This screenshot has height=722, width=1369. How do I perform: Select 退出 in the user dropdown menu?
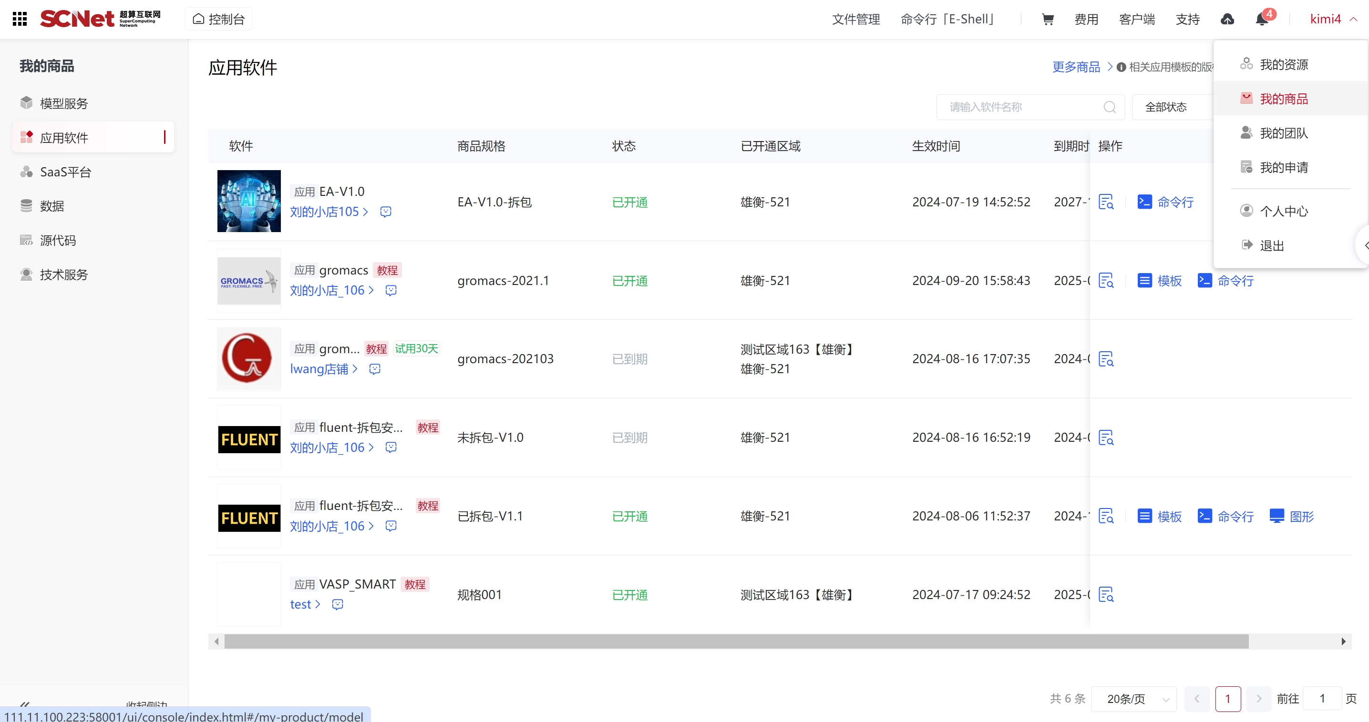point(1272,245)
